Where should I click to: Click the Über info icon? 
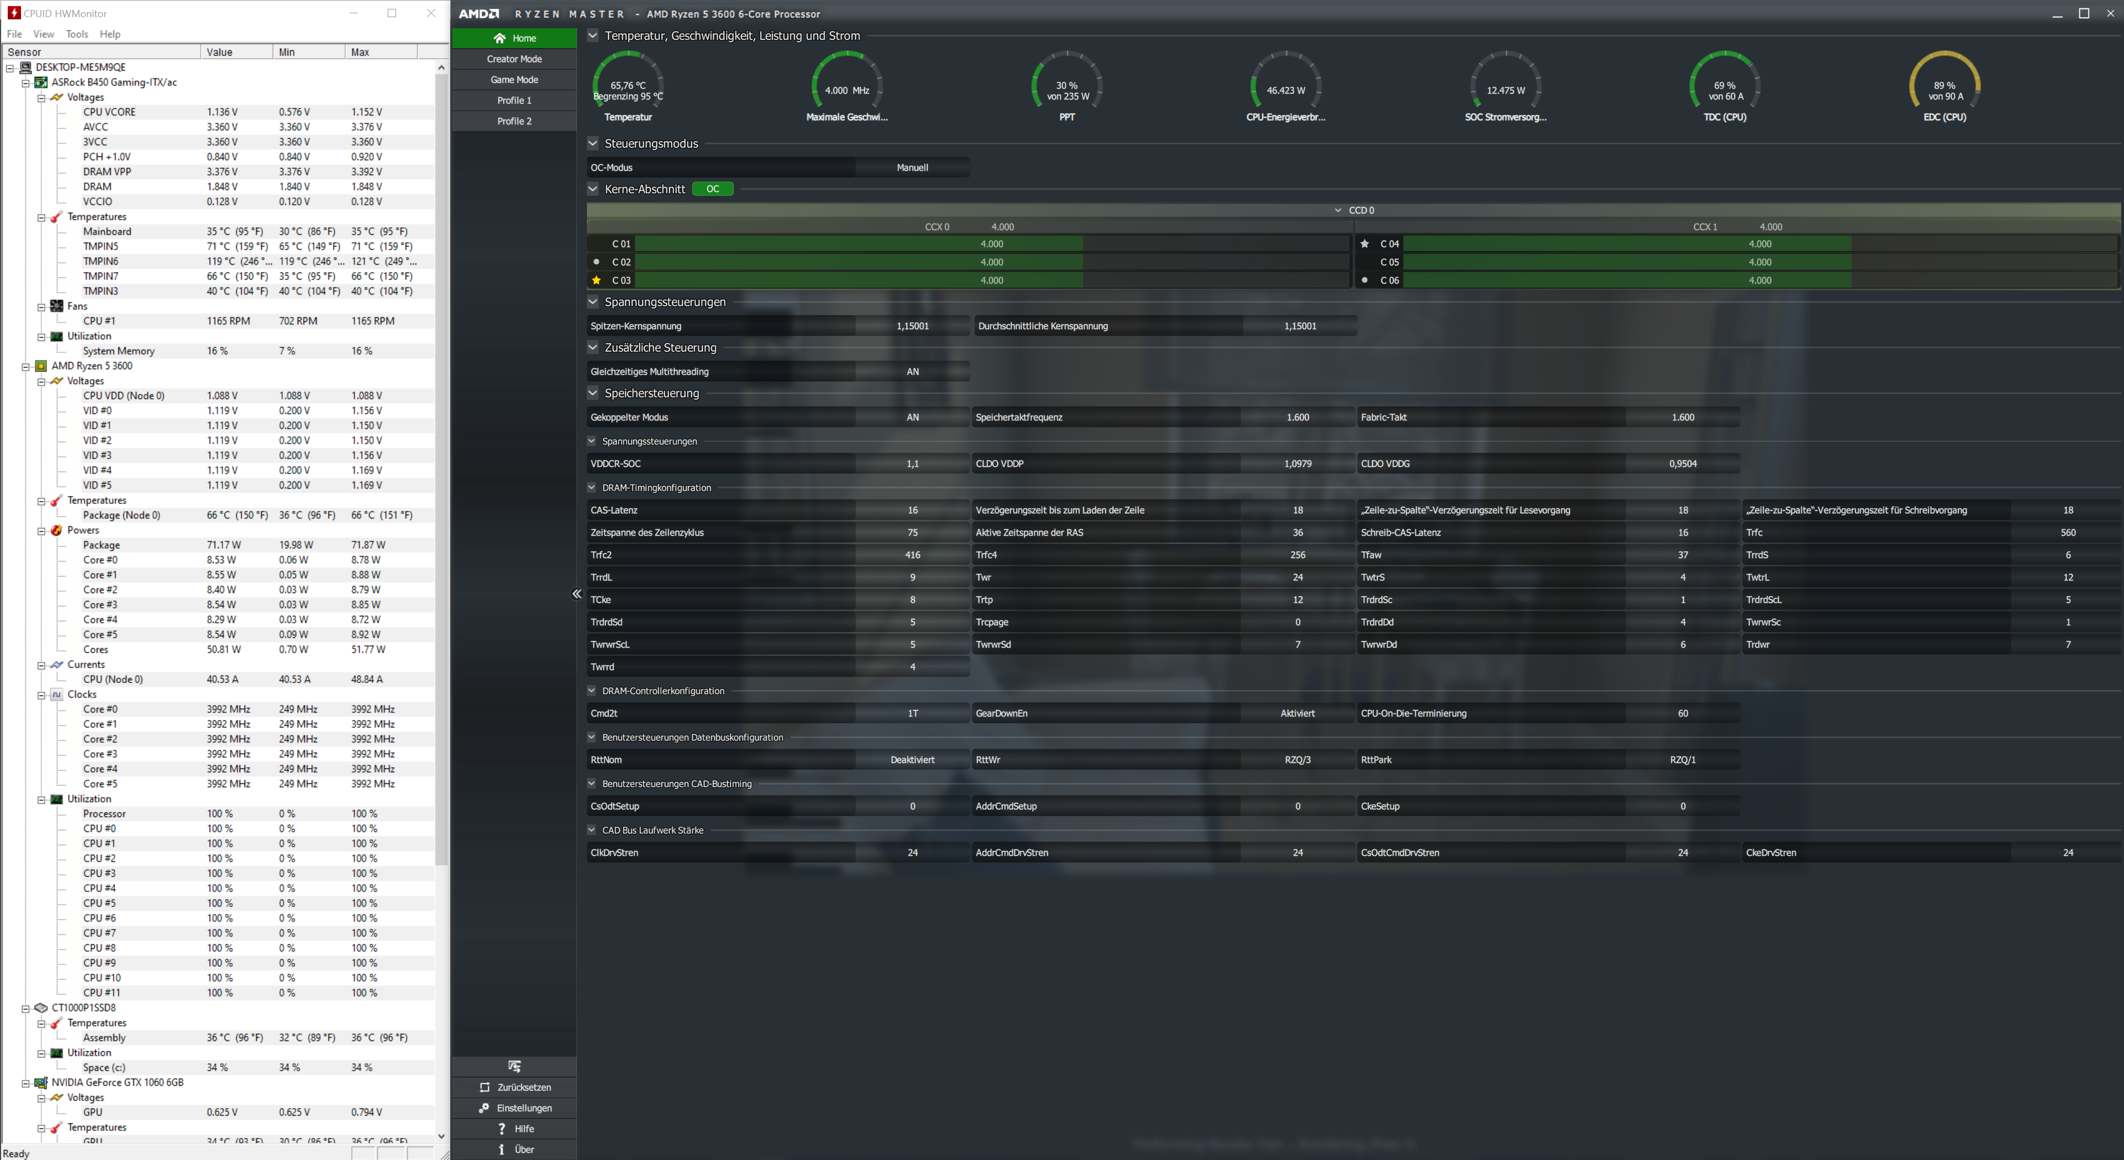point(501,1149)
